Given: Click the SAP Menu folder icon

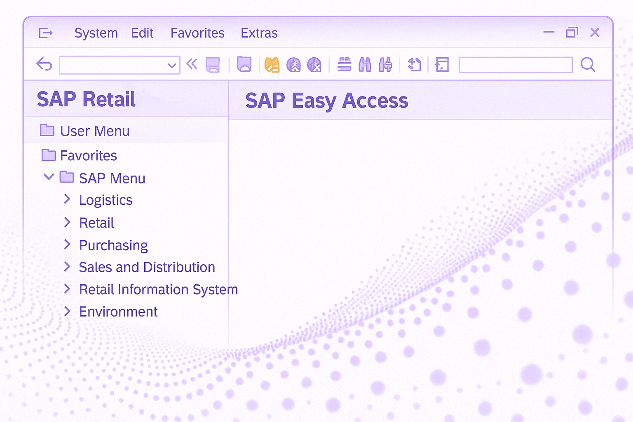Looking at the screenshot, I should 67,177.
